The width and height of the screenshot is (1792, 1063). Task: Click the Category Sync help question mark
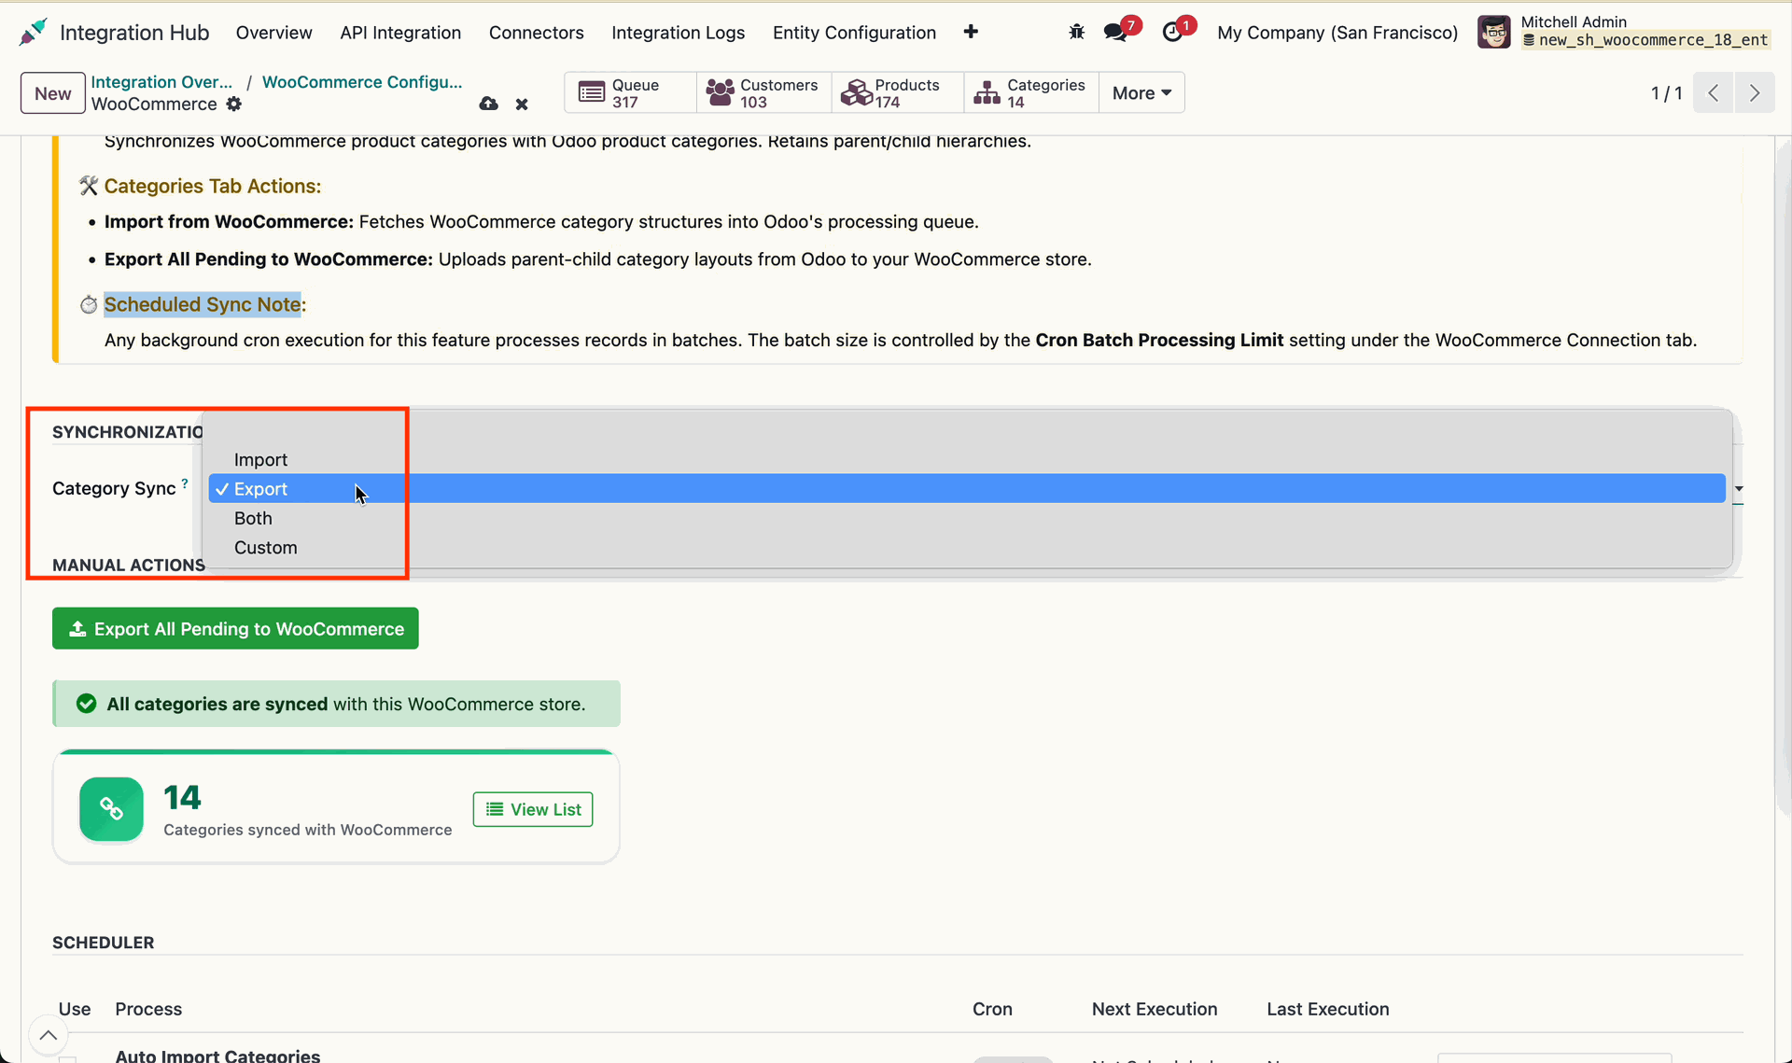185,483
